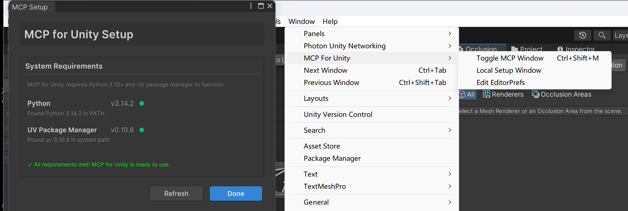Screen dimensions: 628x211
Task: Open the Layers dropdown in toolbar
Action: pos(620,35)
